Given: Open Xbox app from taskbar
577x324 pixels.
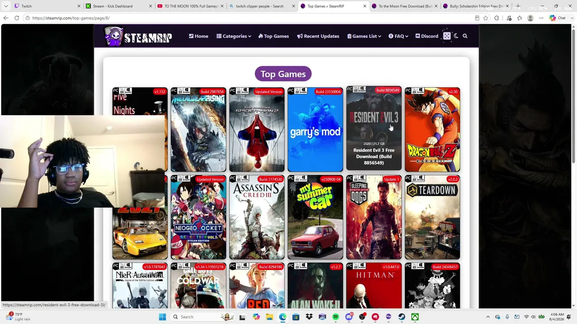Looking at the screenshot, I should (415, 317).
